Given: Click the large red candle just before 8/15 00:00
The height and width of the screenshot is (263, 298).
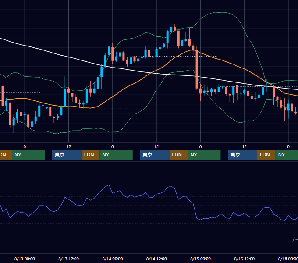Looking at the screenshot, I should tap(197, 69).
